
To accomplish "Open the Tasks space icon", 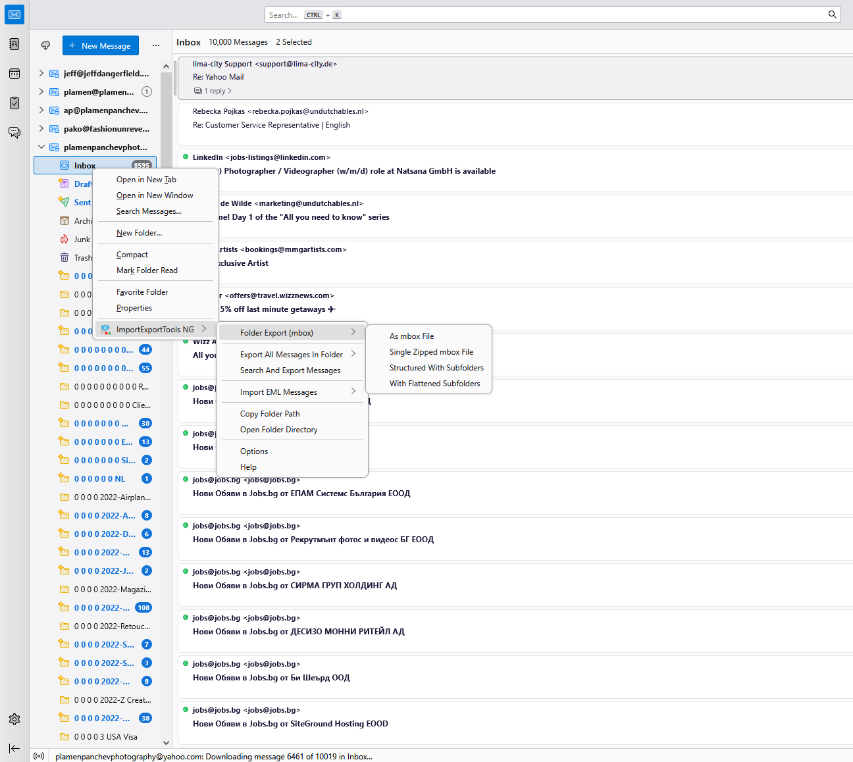I will (14, 103).
